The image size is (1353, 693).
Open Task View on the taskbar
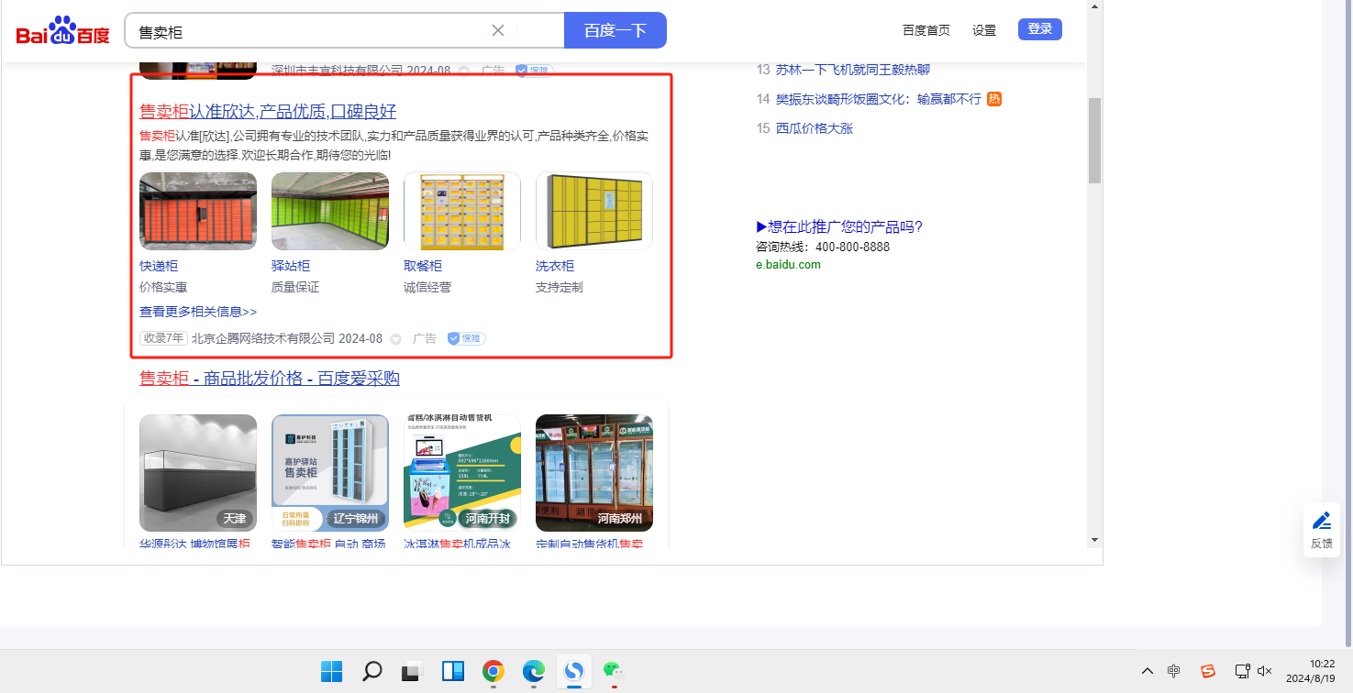pos(412,671)
